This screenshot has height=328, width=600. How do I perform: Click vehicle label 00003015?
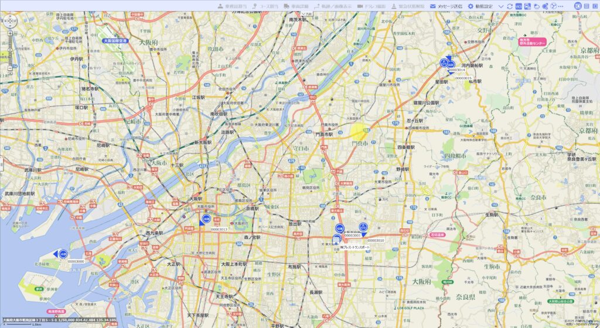[x=463, y=78]
